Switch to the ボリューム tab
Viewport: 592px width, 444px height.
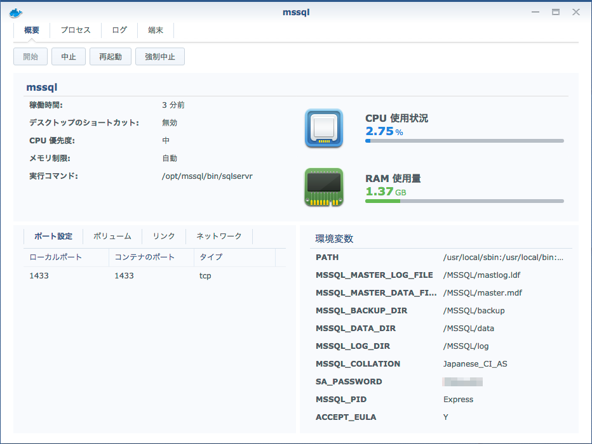[112, 235]
